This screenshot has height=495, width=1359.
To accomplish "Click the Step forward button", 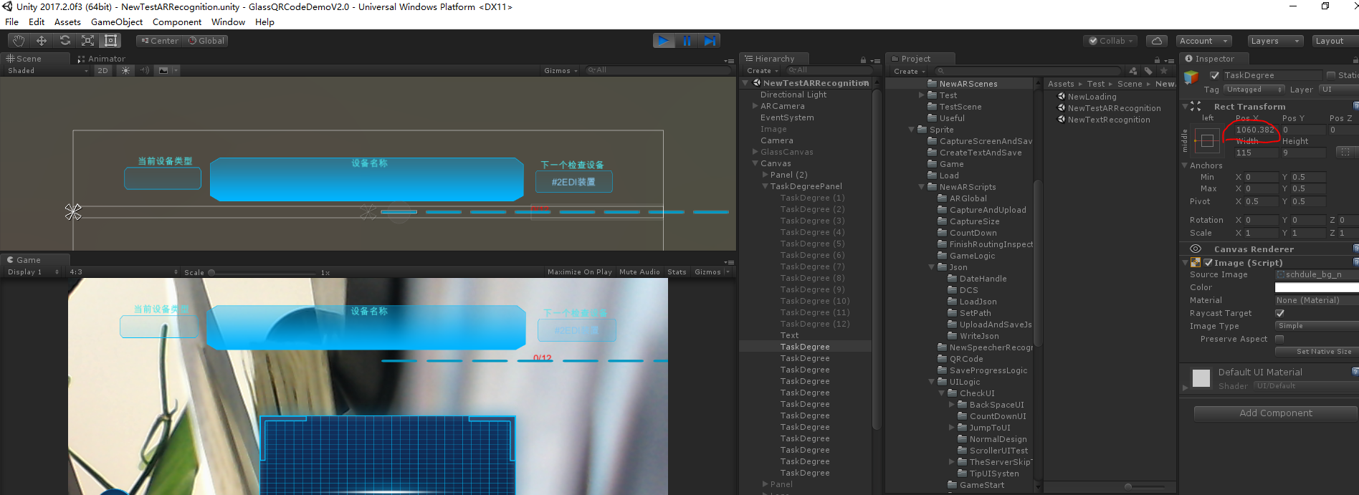I will pyautogui.click(x=710, y=41).
